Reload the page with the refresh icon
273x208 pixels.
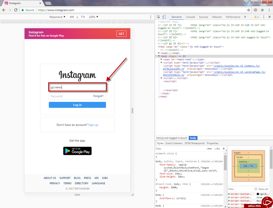[x=15, y=10]
